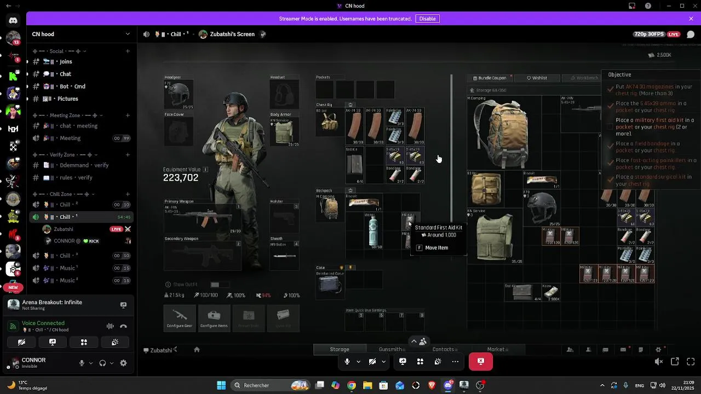Unmute stream volume speaker icon
Image resolution: width=701 pixels, height=394 pixels.
[659, 362]
